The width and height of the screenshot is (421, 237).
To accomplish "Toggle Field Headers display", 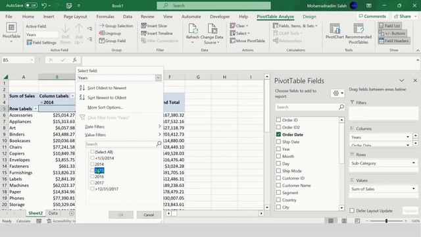I will 394,41.
